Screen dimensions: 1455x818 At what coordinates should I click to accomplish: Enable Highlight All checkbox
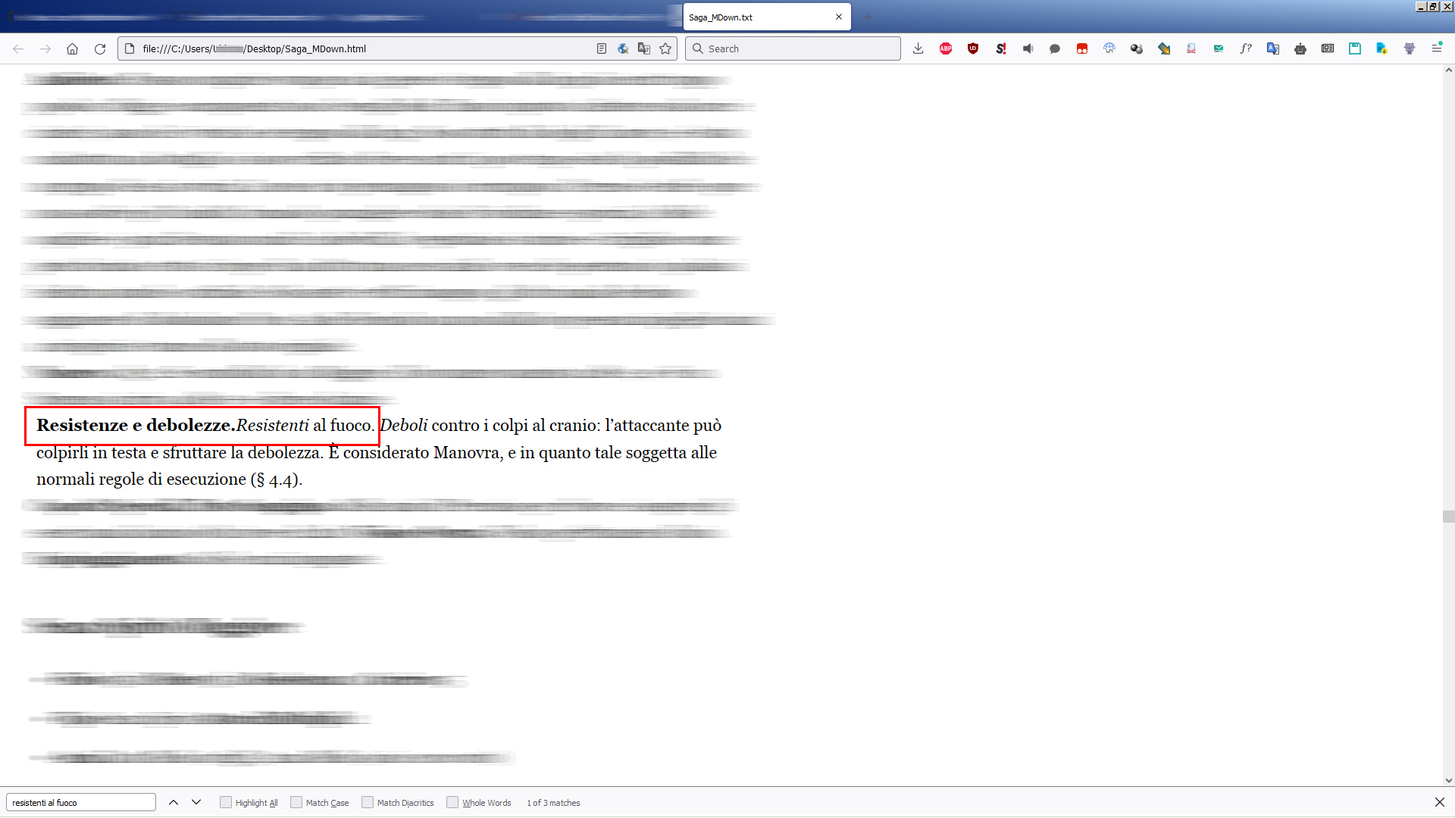(x=226, y=803)
